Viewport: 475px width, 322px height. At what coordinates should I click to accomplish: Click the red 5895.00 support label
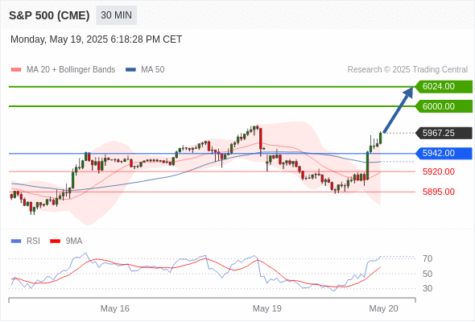pyautogui.click(x=439, y=192)
